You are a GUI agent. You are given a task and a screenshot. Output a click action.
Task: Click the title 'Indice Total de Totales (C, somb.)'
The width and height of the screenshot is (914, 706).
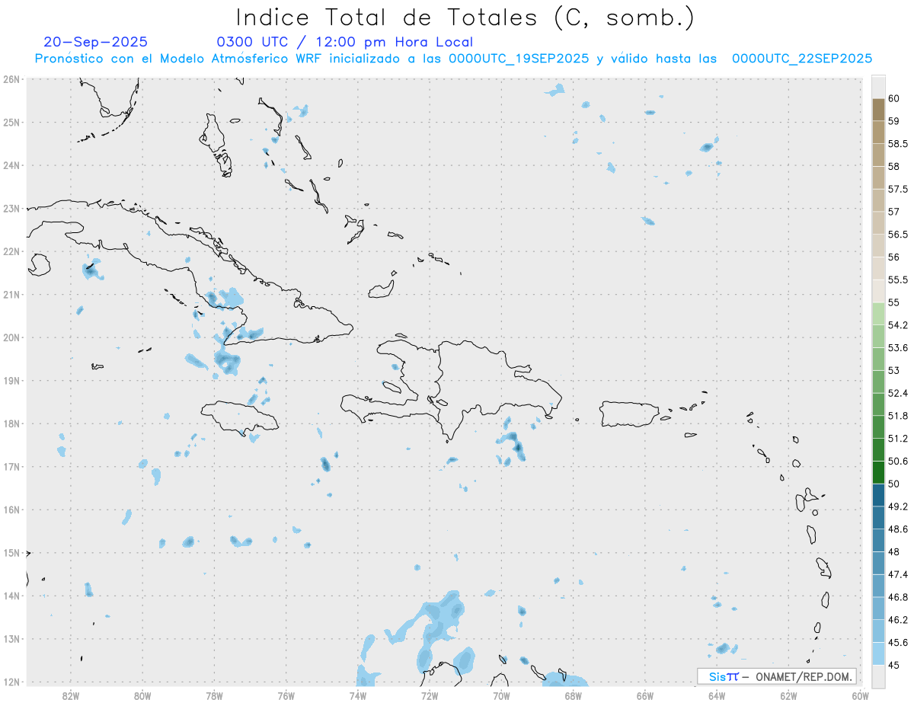click(465, 18)
